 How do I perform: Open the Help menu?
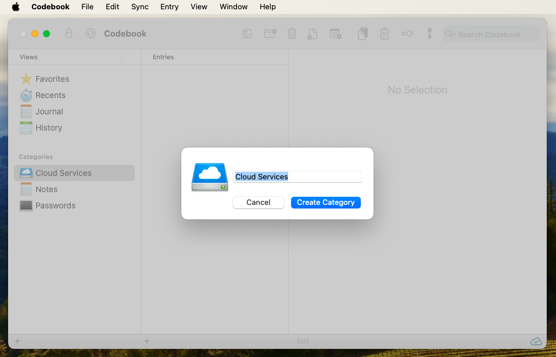point(268,7)
